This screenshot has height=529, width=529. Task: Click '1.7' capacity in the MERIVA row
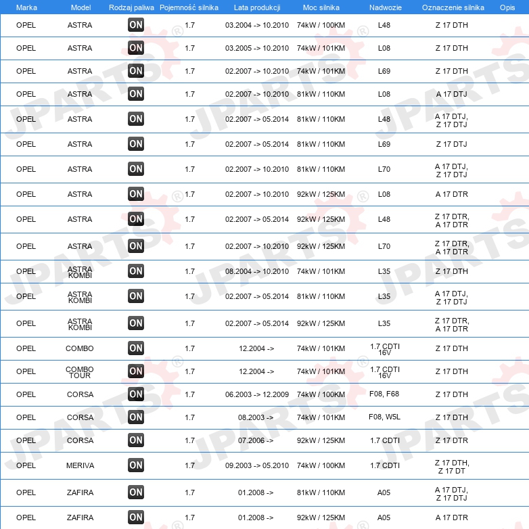point(190,465)
